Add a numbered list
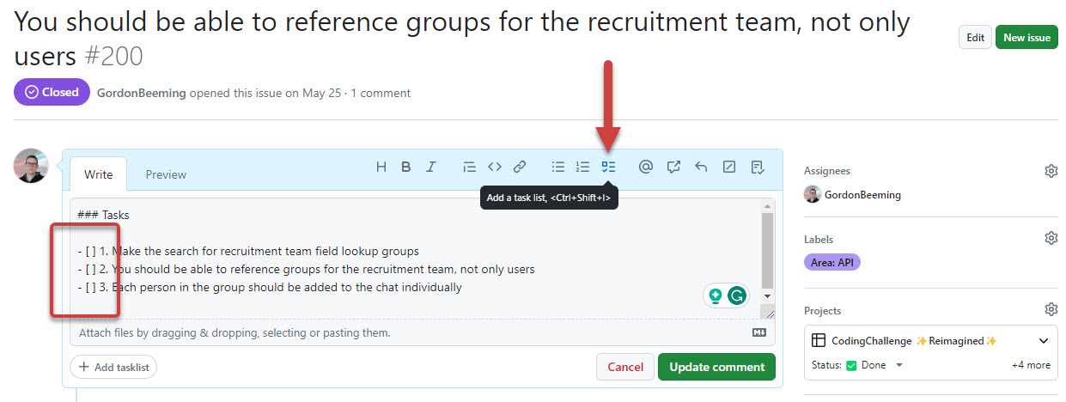This screenshot has height=402, width=1066. click(583, 167)
